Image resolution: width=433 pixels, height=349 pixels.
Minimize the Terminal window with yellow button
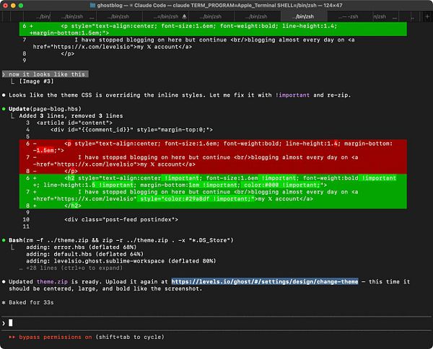click(x=13, y=6)
